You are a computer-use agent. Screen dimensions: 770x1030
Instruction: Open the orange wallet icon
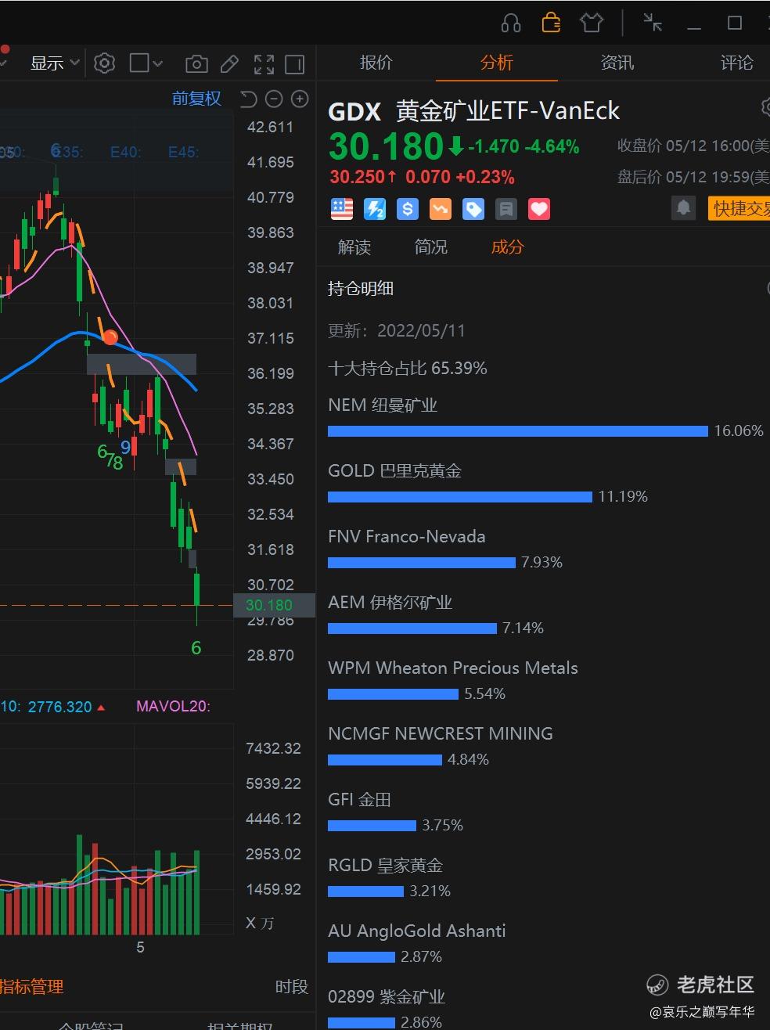[551, 23]
